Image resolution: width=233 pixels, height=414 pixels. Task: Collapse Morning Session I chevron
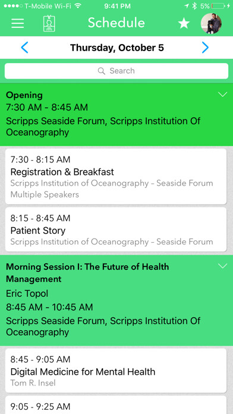[223, 266]
